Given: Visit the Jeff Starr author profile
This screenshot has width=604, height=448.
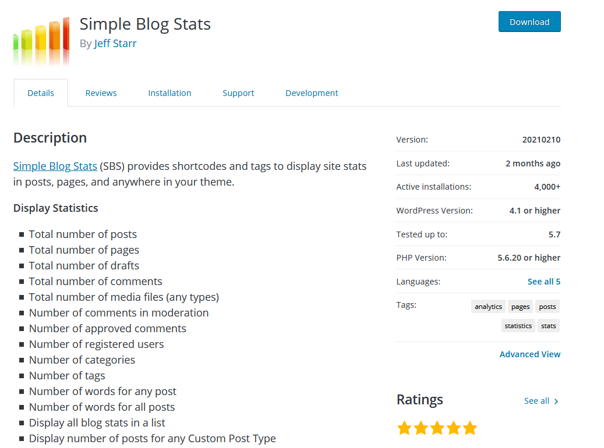Looking at the screenshot, I should coord(115,43).
